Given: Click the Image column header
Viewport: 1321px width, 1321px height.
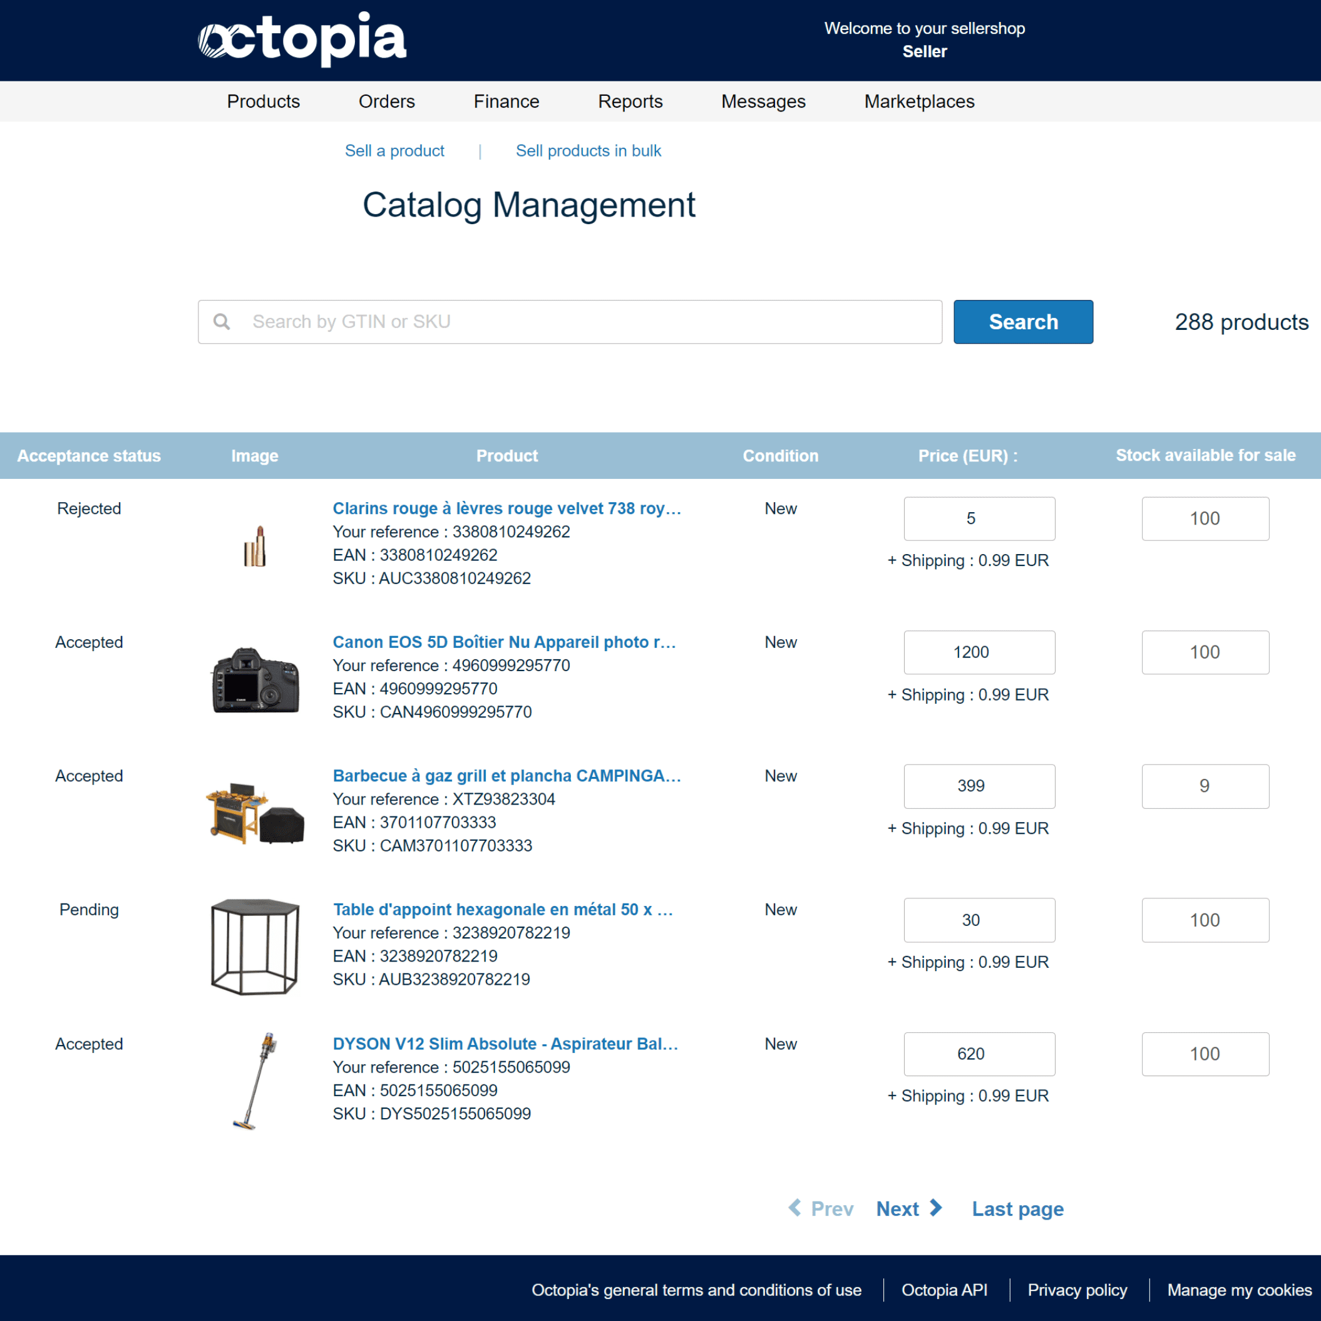Looking at the screenshot, I should pyautogui.click(x=254, y=455).
